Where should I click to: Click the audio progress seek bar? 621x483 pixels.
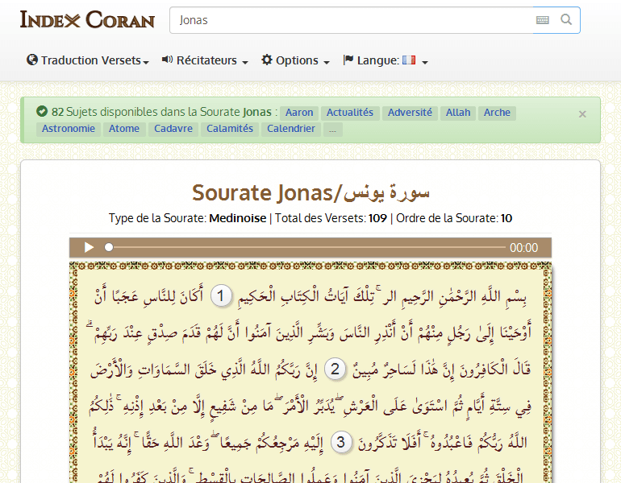coord(306,248)
